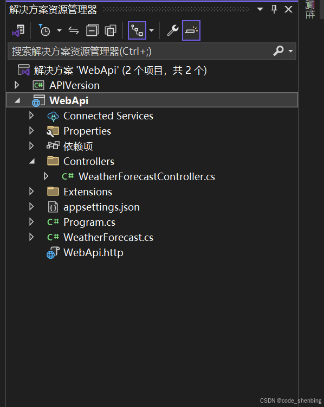324x407 pixels.
Task: Open pending changes filter dropdown arrow
Action: [x=60, y=30]
